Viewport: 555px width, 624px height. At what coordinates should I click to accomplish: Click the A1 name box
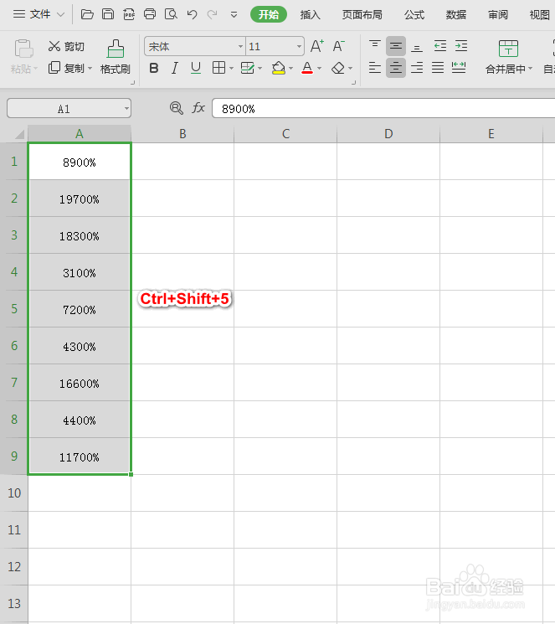[x=69, y=108]
